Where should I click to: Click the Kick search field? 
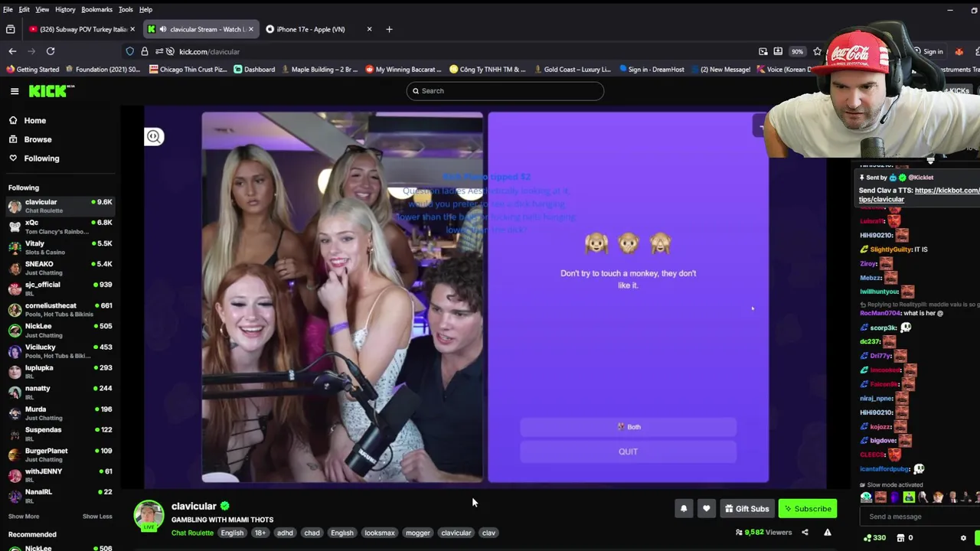coord(505,91)
